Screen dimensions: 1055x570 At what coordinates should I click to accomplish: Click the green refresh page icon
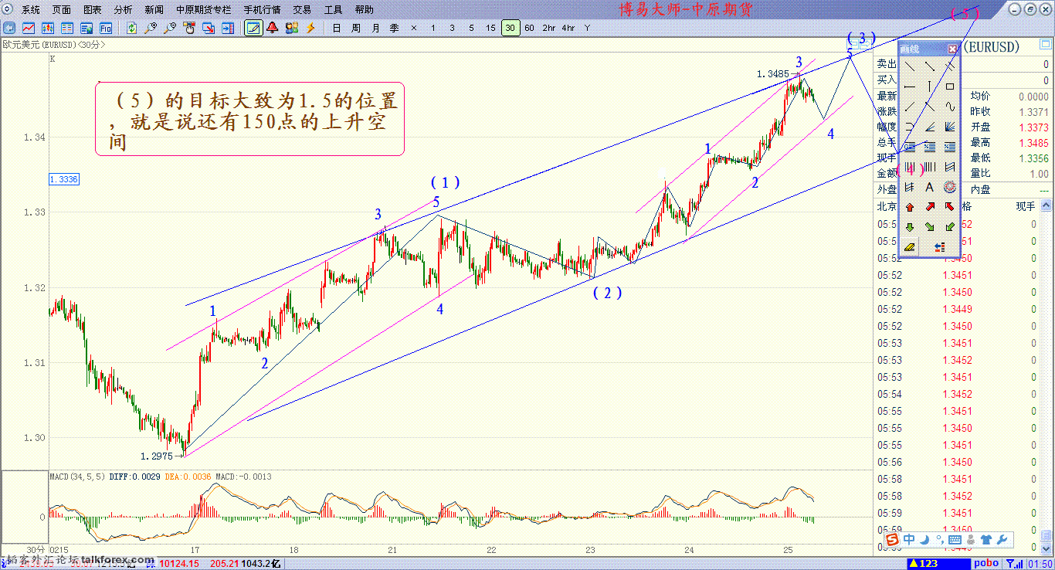point(131,28)
